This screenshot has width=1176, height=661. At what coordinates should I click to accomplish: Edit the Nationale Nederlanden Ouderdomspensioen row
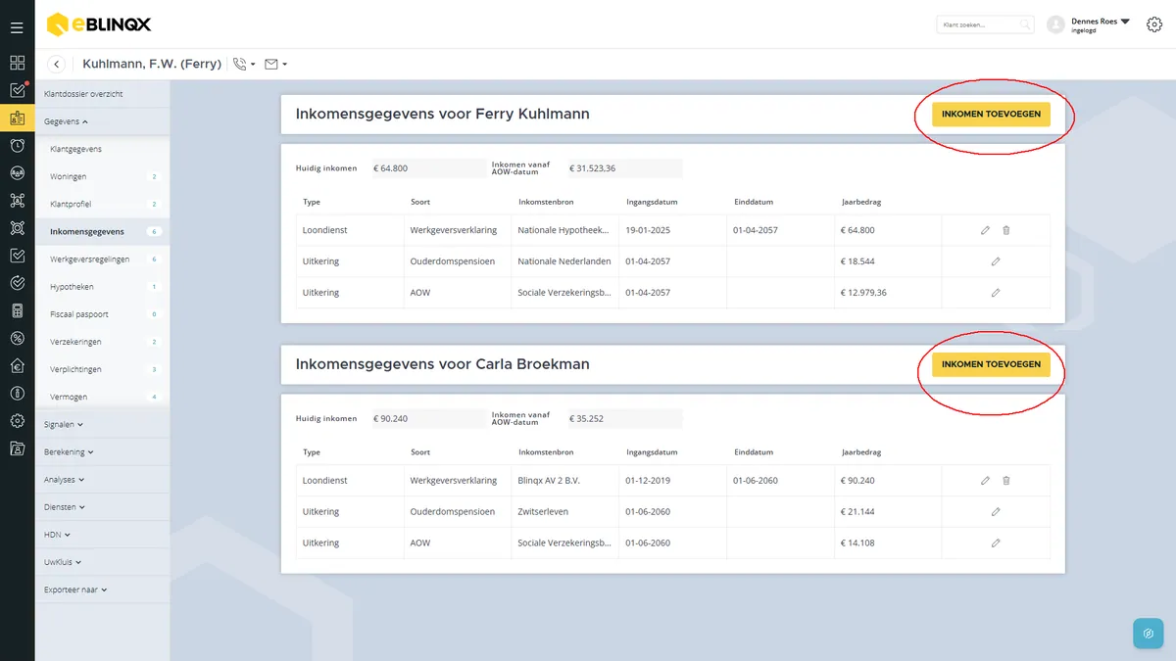click(x=996, y=261)
